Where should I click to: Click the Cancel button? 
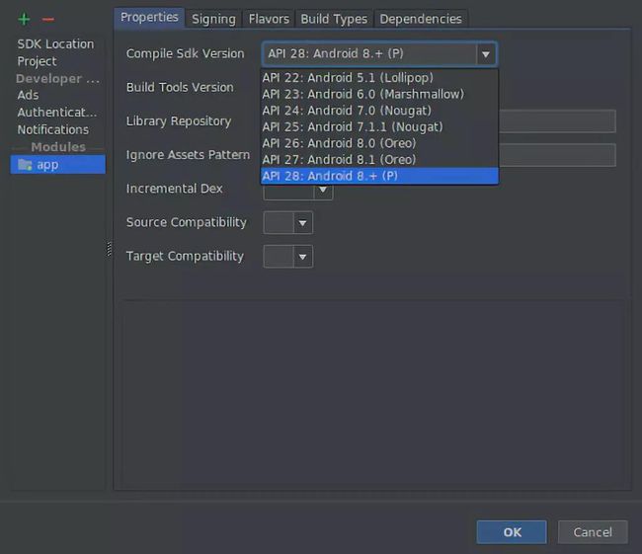click(x=593, y=532)
